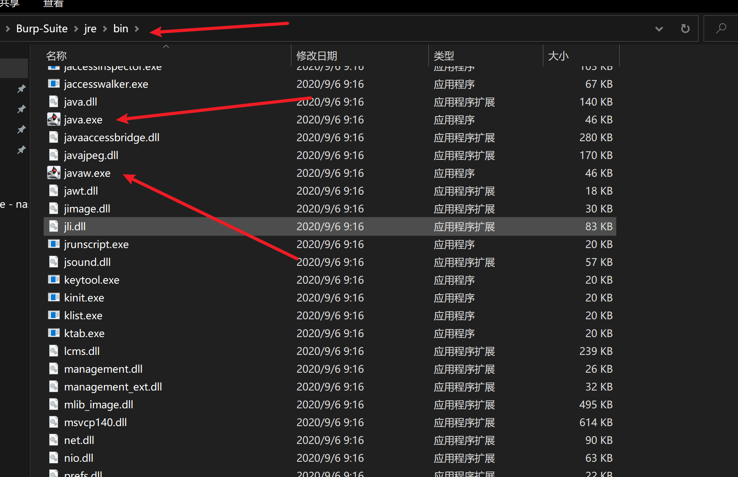Expand the chevron after jre in breadcrumb
Viewport: 738px width, 477px height.
click(105, 29)
